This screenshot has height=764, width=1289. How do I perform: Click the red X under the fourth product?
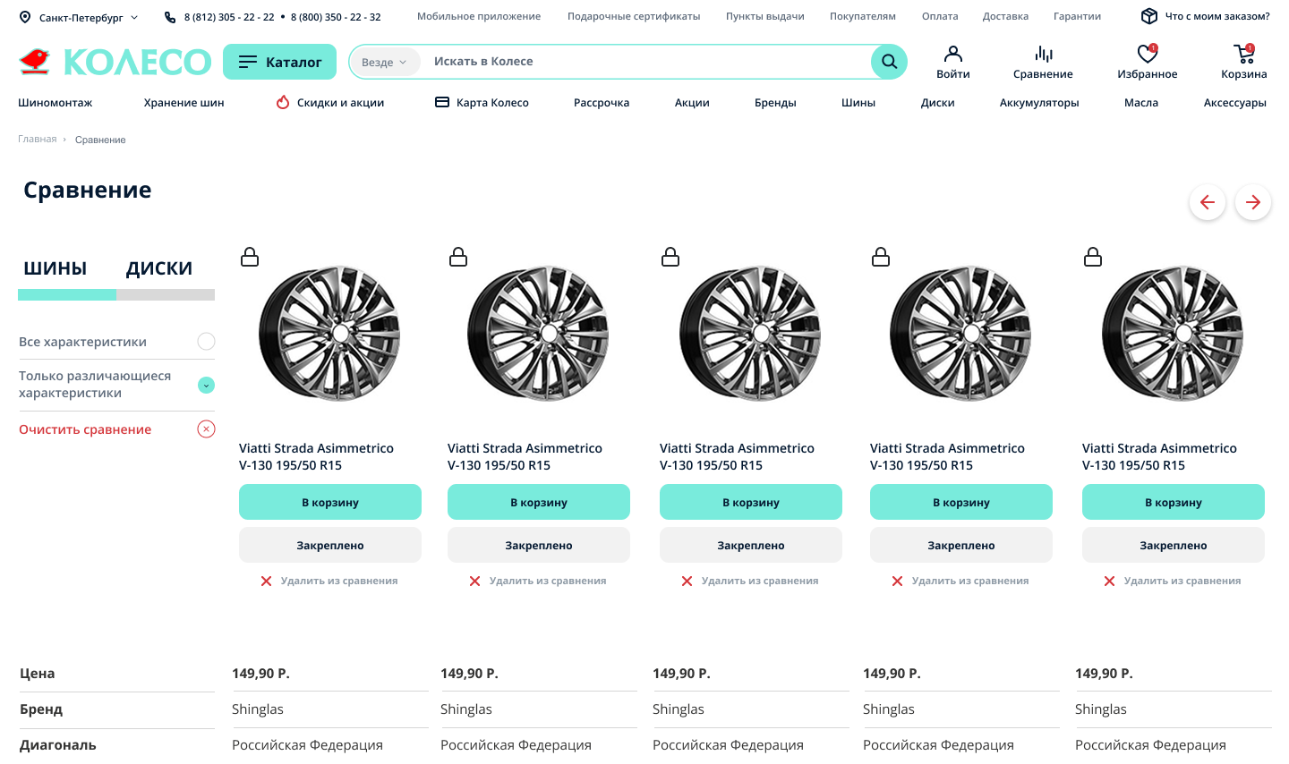pos(897,581)
